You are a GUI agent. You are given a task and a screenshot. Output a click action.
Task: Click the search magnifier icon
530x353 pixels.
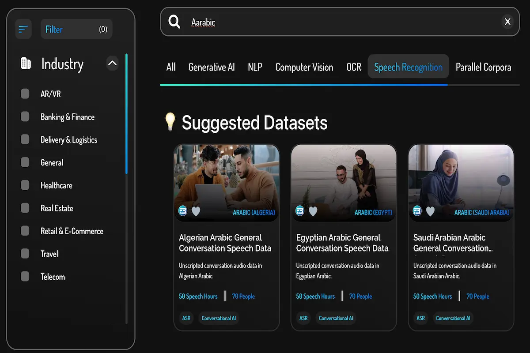coord(174,22)
